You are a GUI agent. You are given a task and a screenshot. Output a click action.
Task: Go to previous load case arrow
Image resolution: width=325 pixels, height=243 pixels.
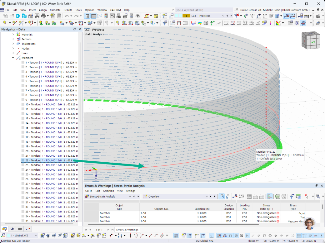[x=227, y=16]
